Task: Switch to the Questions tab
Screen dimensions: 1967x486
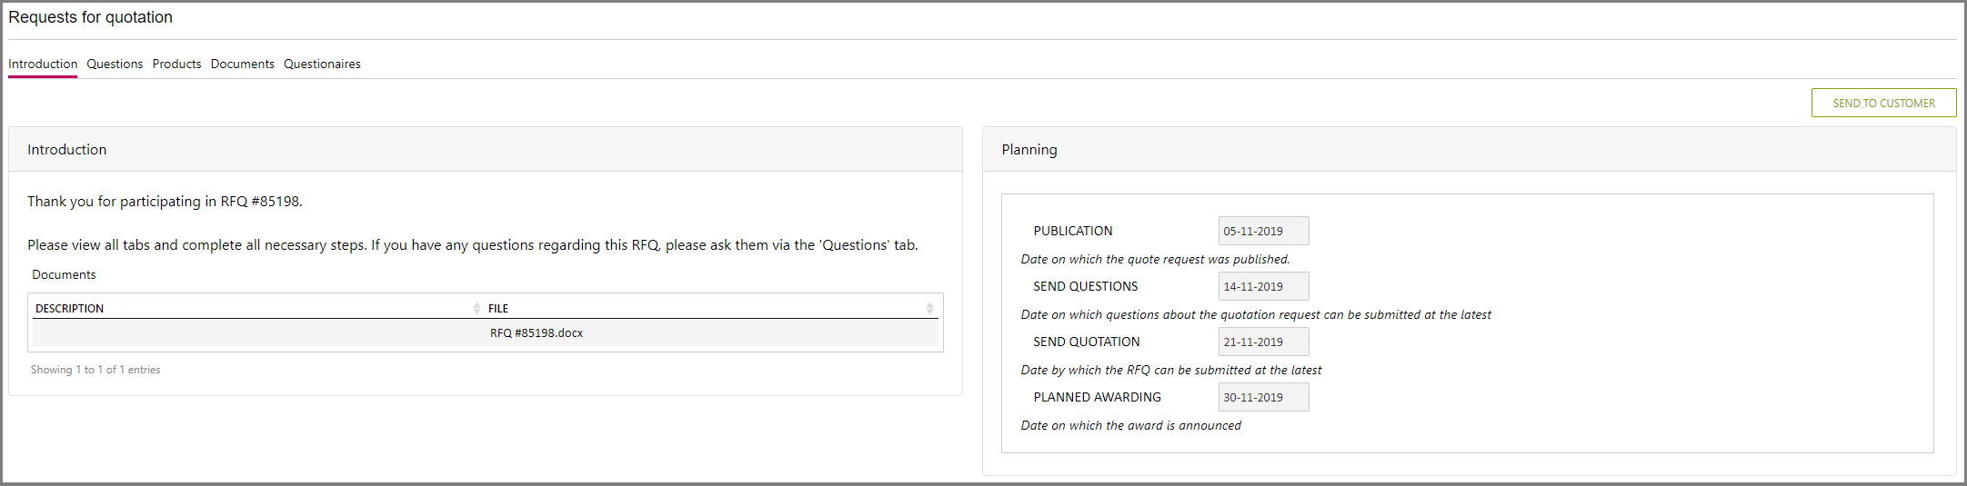Action: pos(115,64)
